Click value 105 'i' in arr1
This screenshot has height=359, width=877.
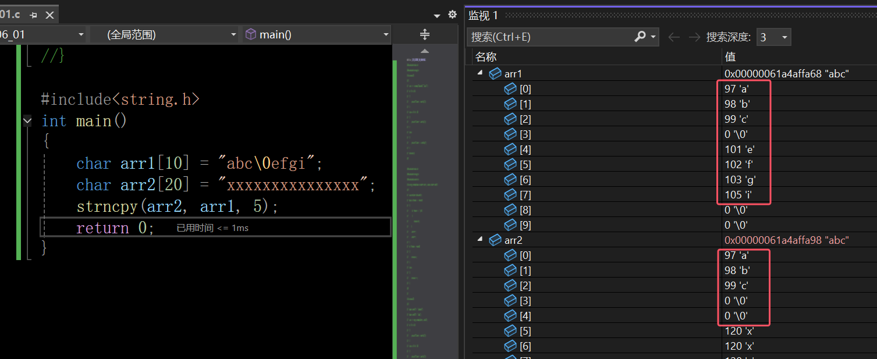click(x=738, y=194)
